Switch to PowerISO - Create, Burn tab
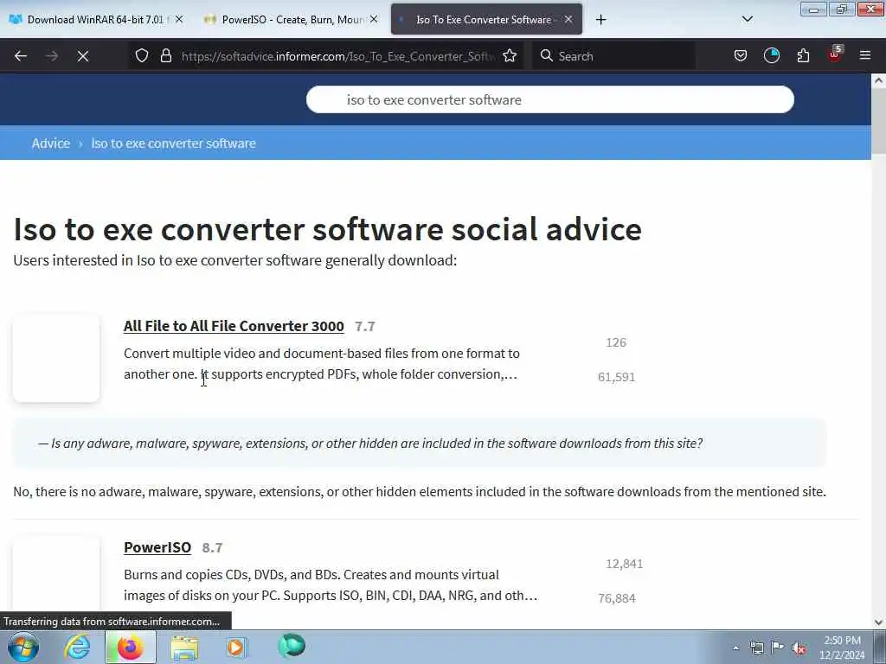Screen dimensions: 886x664 coord(292,19)
